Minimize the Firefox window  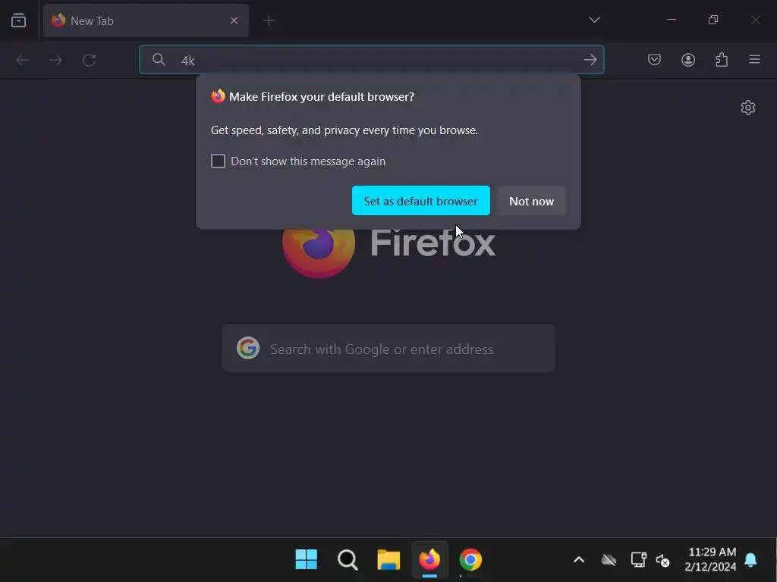671,20
